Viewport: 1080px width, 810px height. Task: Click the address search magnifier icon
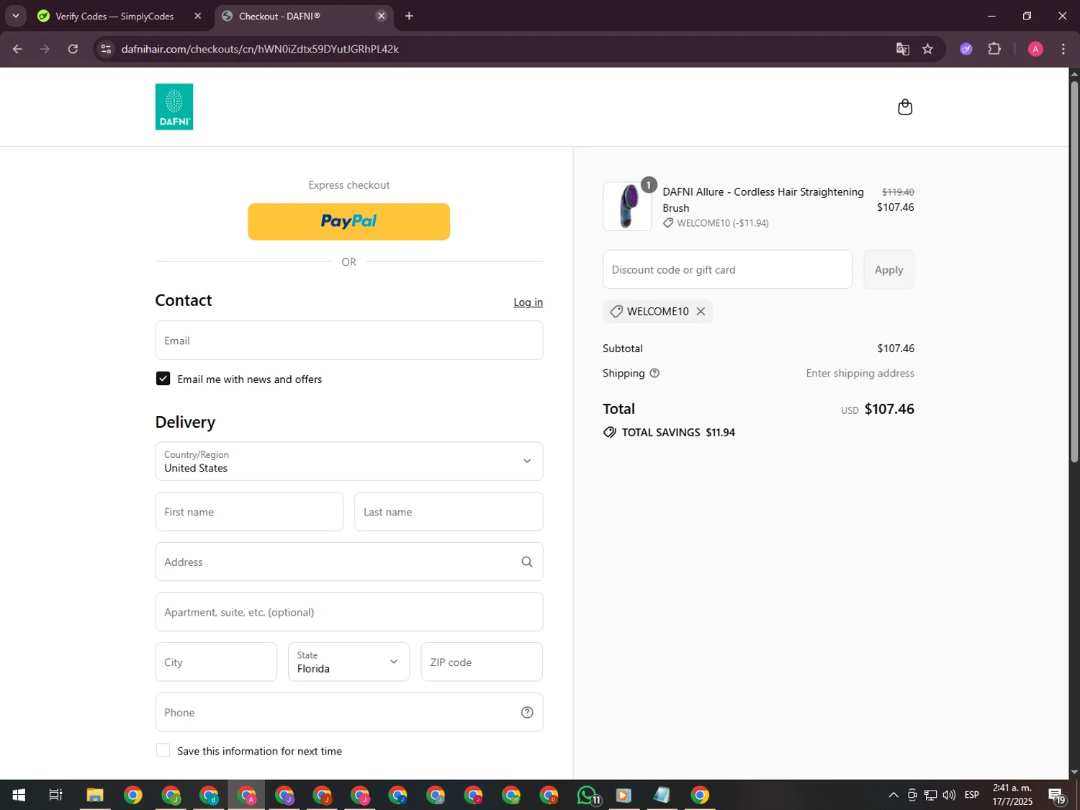tap(527, 562)
